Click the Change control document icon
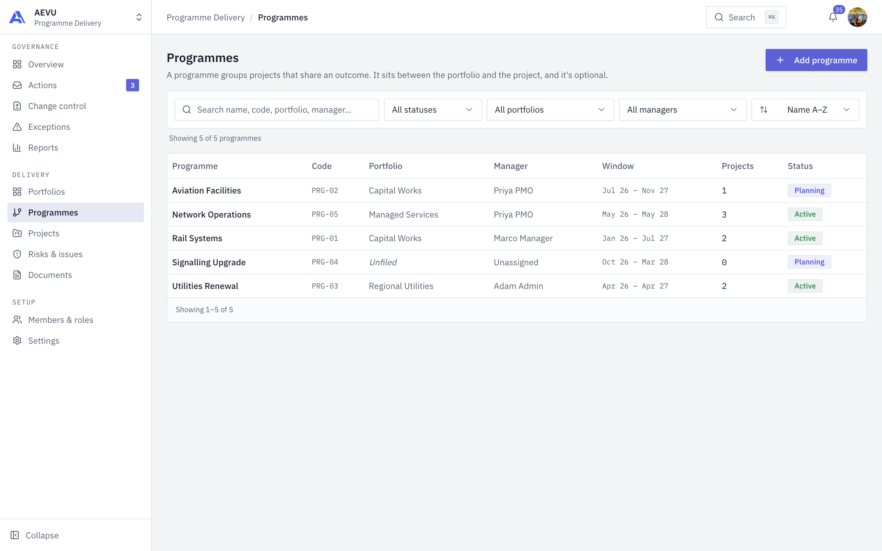 pos(17,106)
